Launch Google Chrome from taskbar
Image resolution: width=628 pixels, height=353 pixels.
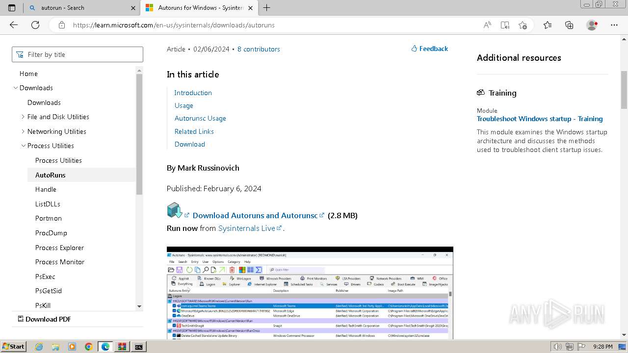(89, 347)
